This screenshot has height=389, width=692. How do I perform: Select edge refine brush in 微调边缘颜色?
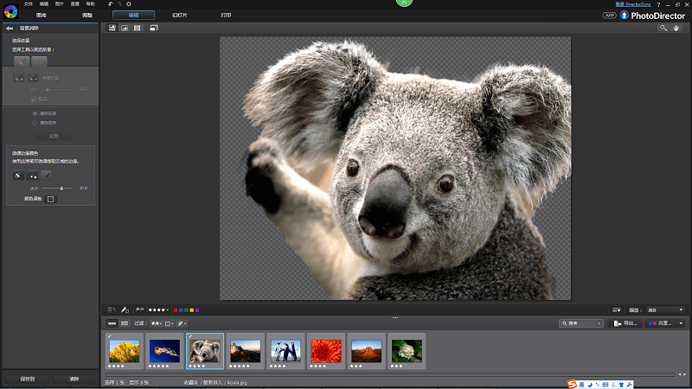tap(17, 175)
